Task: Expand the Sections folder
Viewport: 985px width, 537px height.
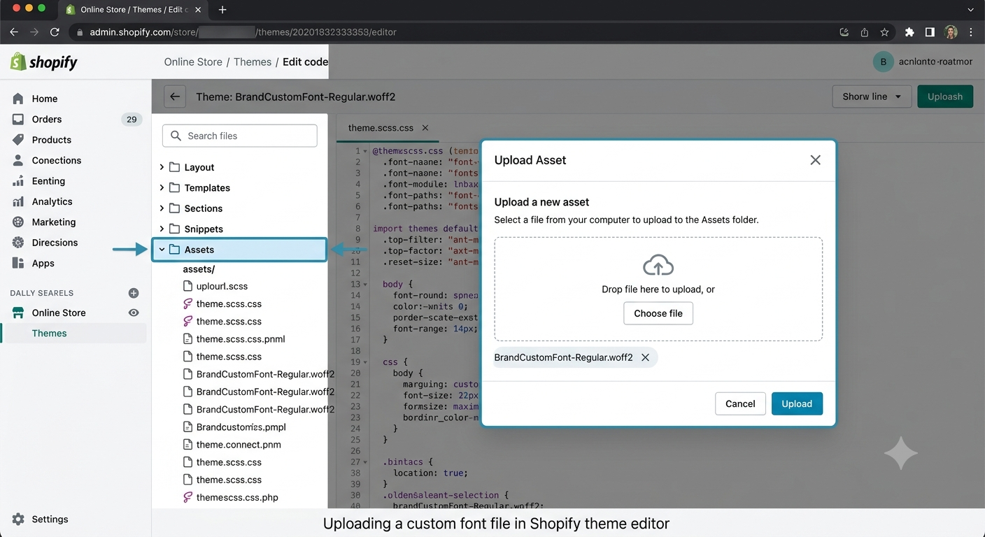Action: click(x=162, y=208)
